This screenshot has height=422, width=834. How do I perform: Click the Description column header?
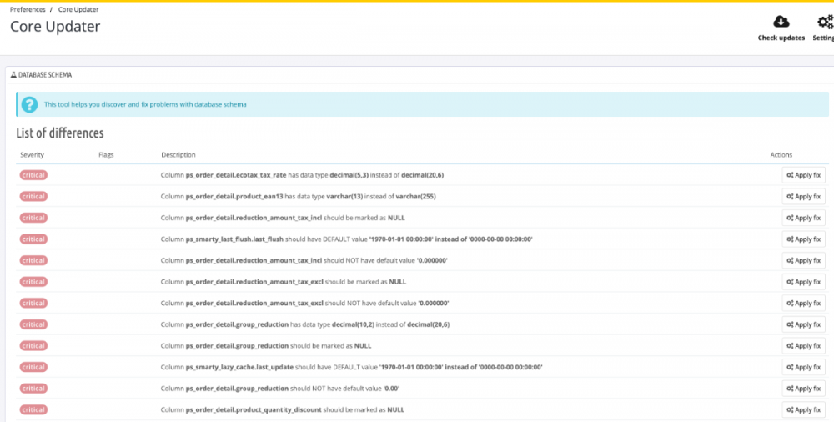pos(178,155)
